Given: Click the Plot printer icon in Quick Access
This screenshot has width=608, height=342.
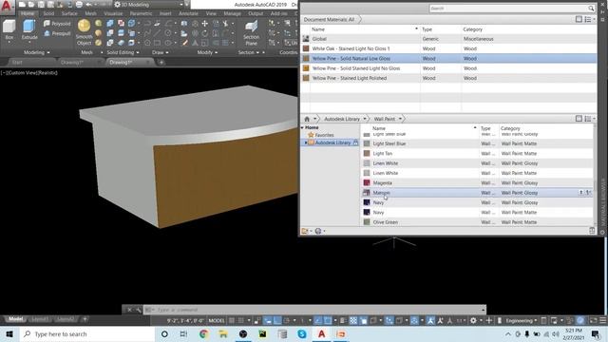Looking at the screenshot, I should [79, 5].
